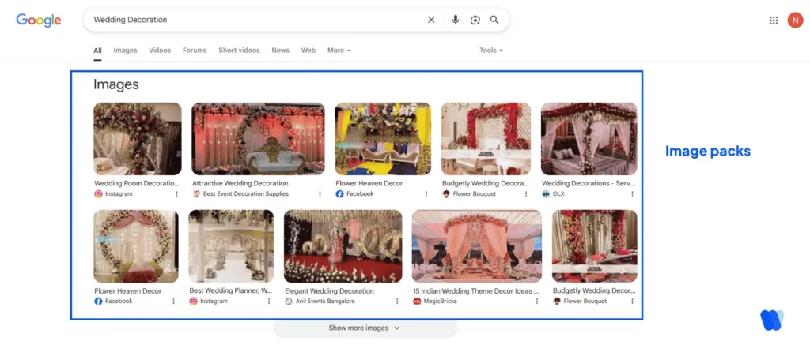Click the Images section heading

pyautogui.click(x=116, y=84)
